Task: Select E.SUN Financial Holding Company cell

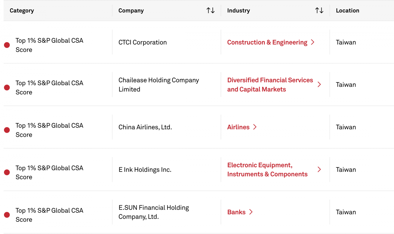Action: (x=154, y=212)
